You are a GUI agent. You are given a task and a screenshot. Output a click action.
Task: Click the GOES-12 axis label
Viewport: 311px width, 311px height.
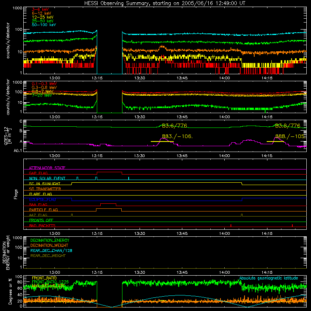click(7, 136)
